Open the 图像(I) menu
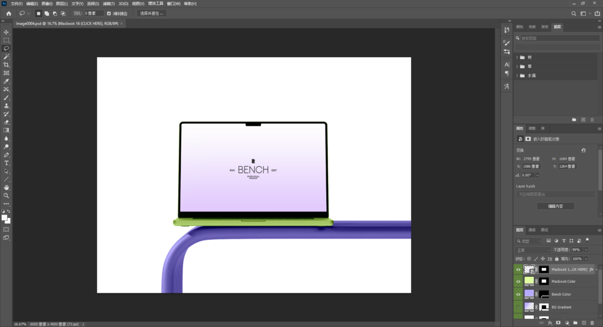 click(x=47, y=4)
